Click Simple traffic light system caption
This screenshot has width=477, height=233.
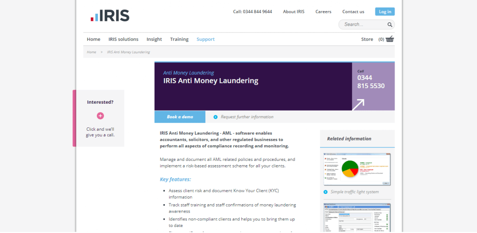(354, 192)
